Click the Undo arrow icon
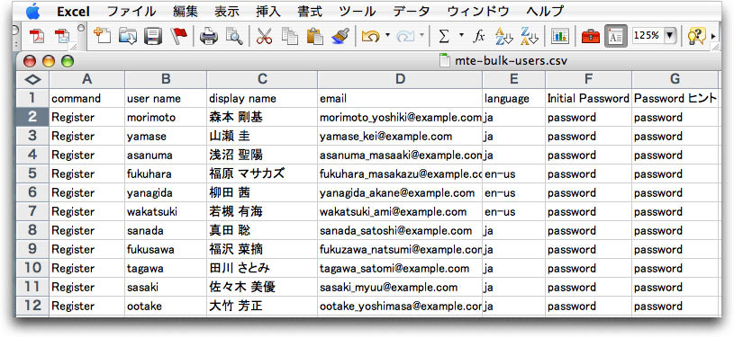This screenshot has height=338, width=734. pyautogui.click(x=370, y=36)
